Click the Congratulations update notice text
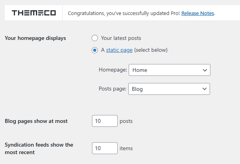The height and width of the screenshot is (164, 240). click(x=124, y=13)
